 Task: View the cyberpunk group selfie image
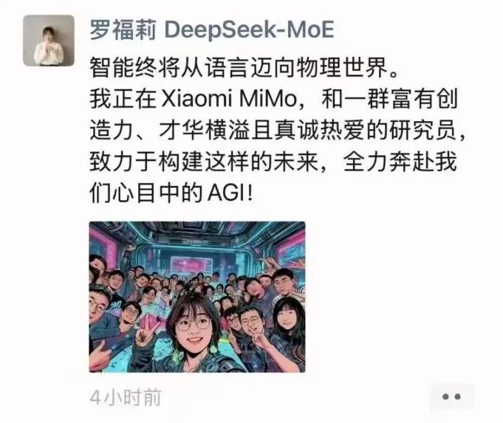(x=197, y=297)
